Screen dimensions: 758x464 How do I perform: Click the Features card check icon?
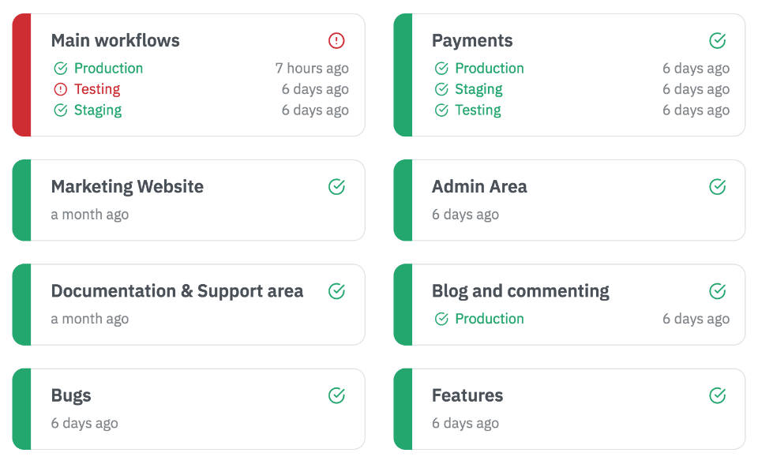(717, 395)
